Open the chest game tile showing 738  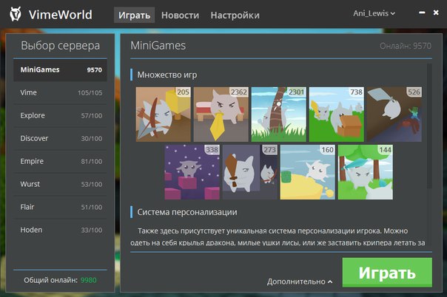pyautogui.click(x=337, y=115)
